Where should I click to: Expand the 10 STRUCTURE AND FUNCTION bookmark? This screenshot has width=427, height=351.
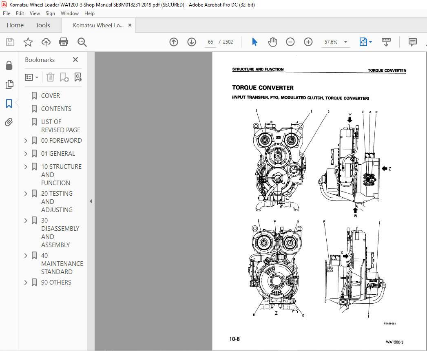point(26,167)
